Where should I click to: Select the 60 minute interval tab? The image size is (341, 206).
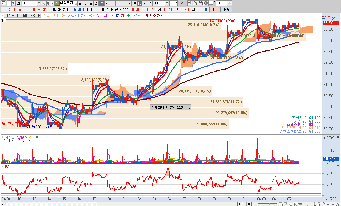pyautogui.click(x=145, y=3)
